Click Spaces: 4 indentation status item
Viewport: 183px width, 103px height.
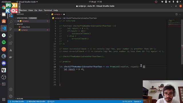(137, 102)
